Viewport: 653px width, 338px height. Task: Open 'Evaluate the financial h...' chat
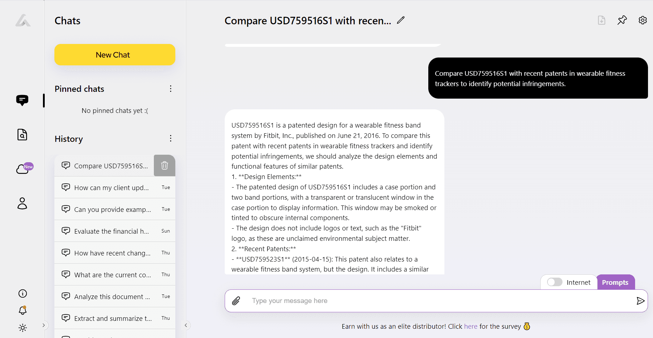tap(115, 231)
